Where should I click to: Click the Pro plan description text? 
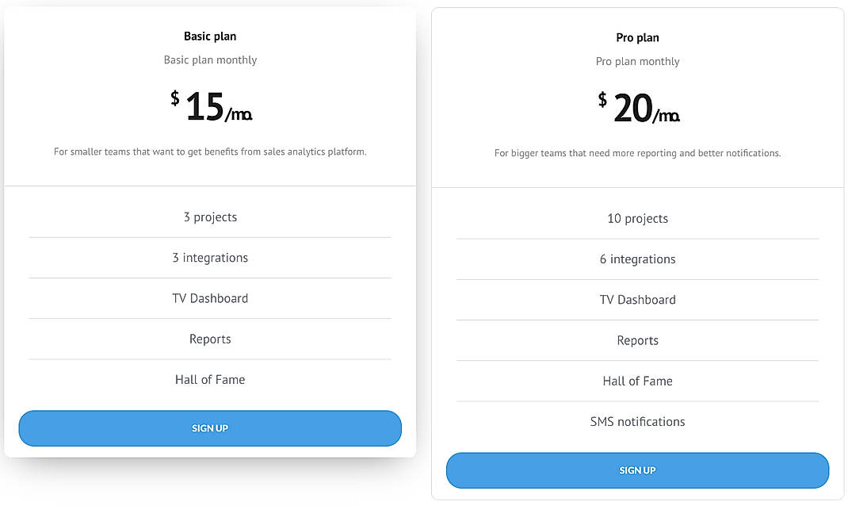tap(637, 152)
